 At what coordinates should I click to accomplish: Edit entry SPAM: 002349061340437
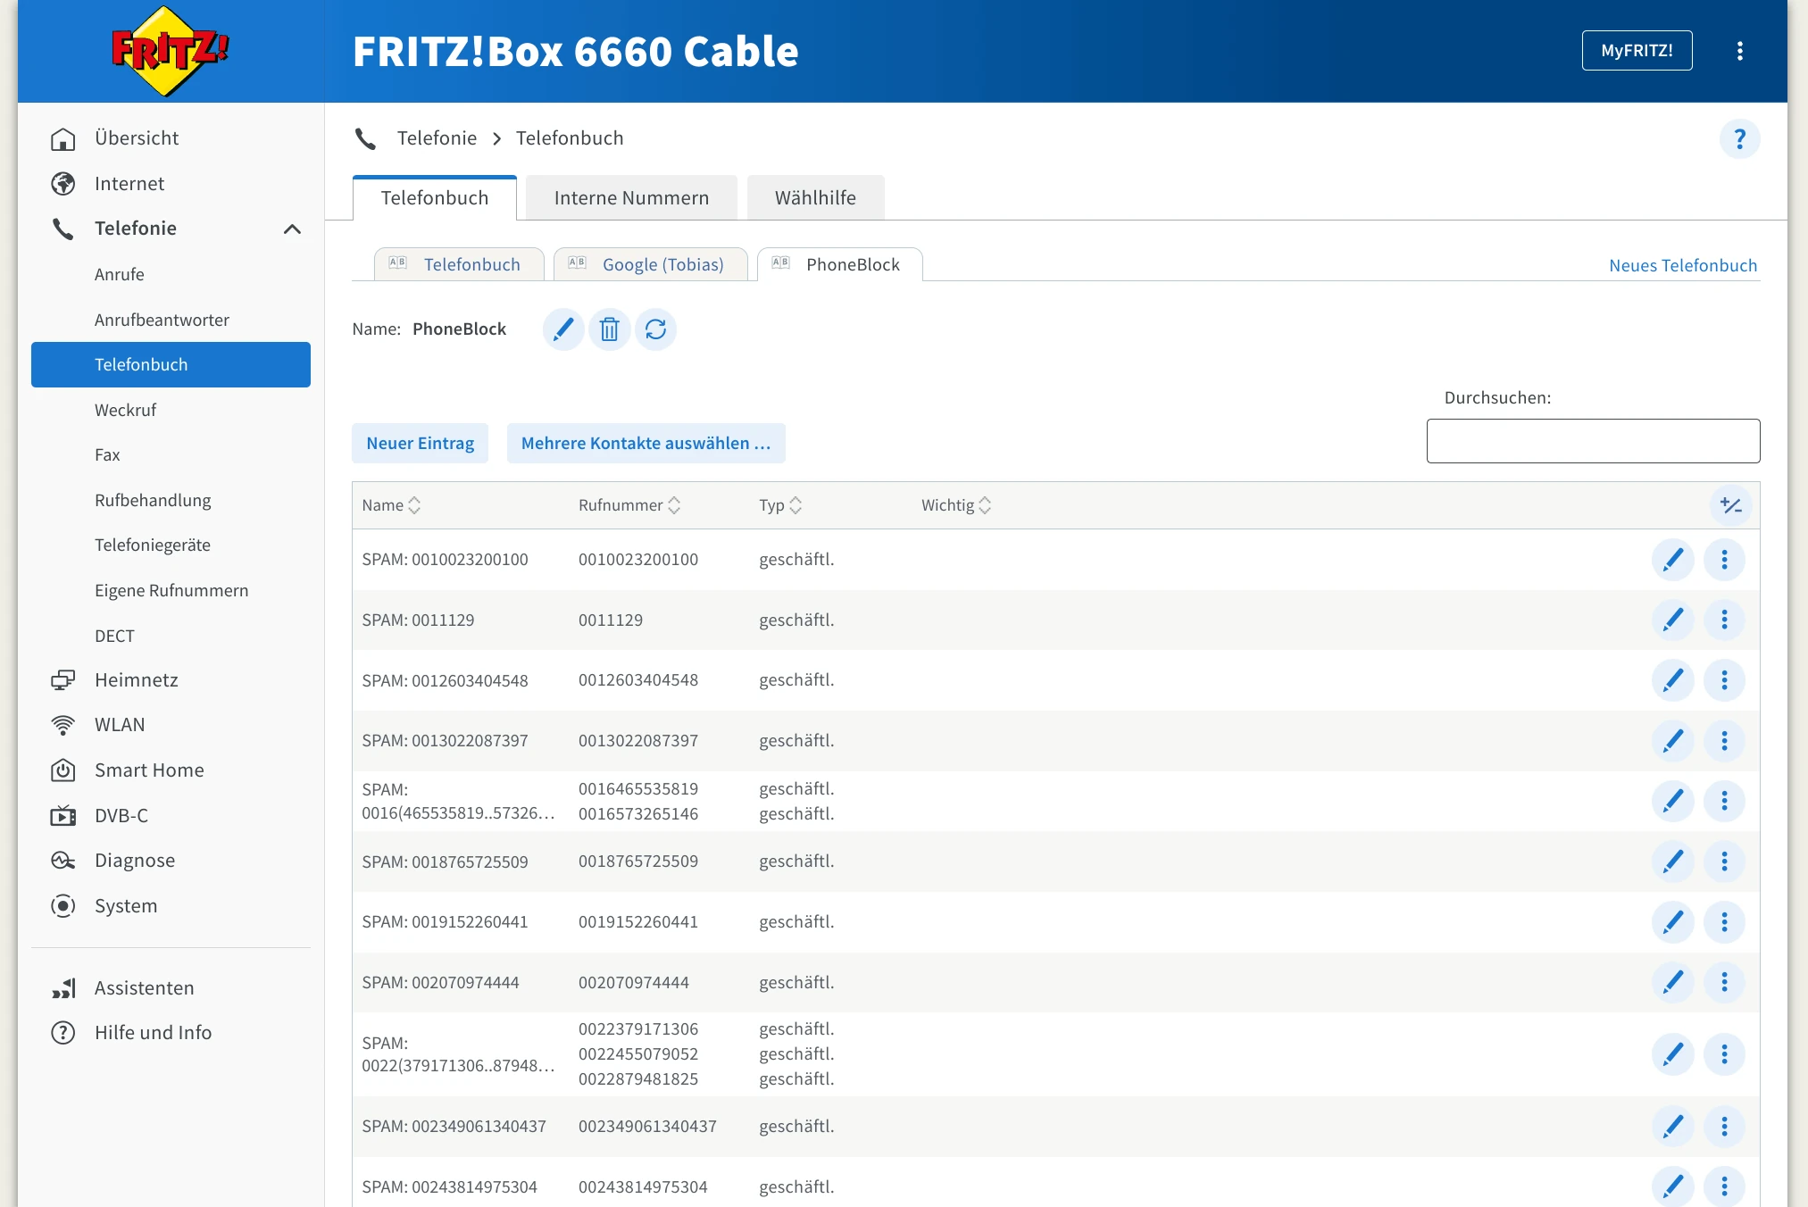click(1673, 1127)
